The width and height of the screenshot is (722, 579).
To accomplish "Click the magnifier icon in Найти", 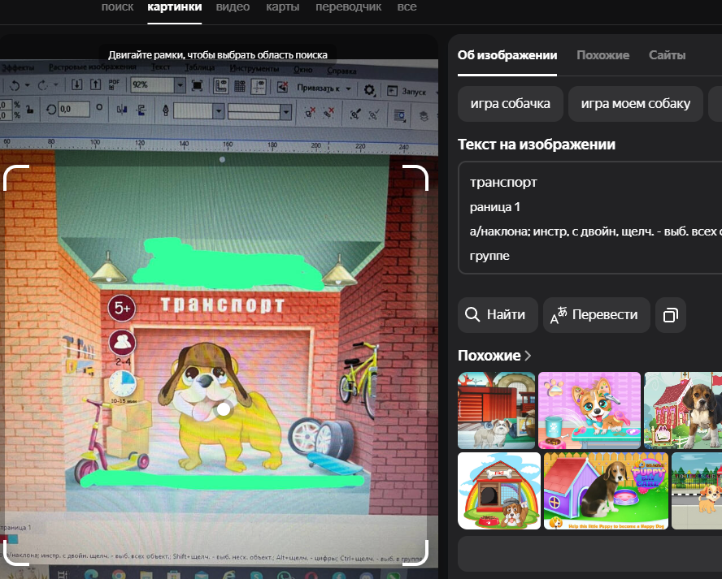I will pyautogui.click(x=472, y=314).
